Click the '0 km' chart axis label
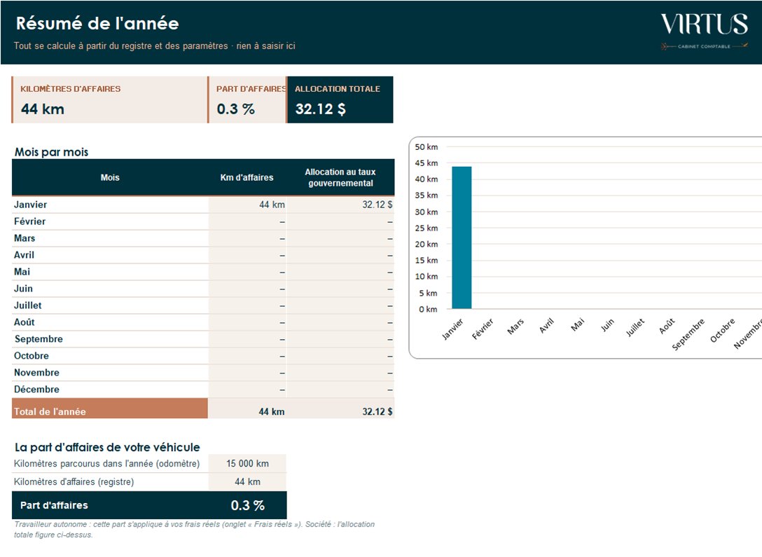The image size is (762, 557). point(428,309)
